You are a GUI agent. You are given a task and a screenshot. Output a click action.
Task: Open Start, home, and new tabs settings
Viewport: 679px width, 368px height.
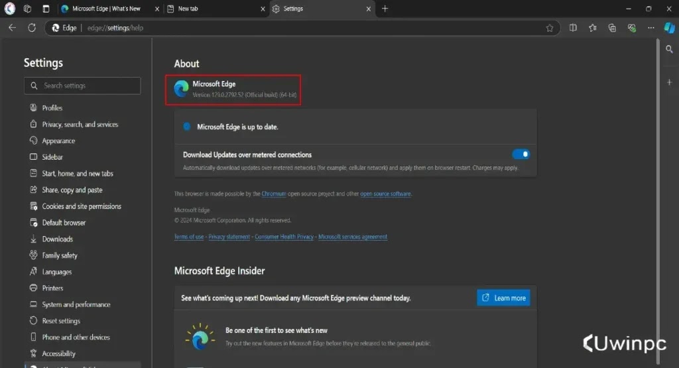click(77, 174)
